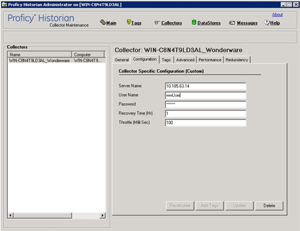Switch to the collector Tags tab
Screen dimensions: 300x231
[x=166, y=60]
